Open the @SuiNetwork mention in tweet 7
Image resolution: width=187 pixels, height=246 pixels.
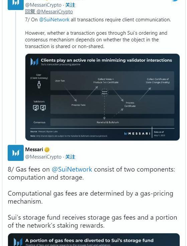pos(54,20)
